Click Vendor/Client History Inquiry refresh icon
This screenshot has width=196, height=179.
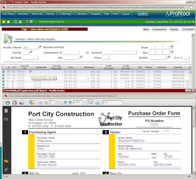tap(8, 39)
